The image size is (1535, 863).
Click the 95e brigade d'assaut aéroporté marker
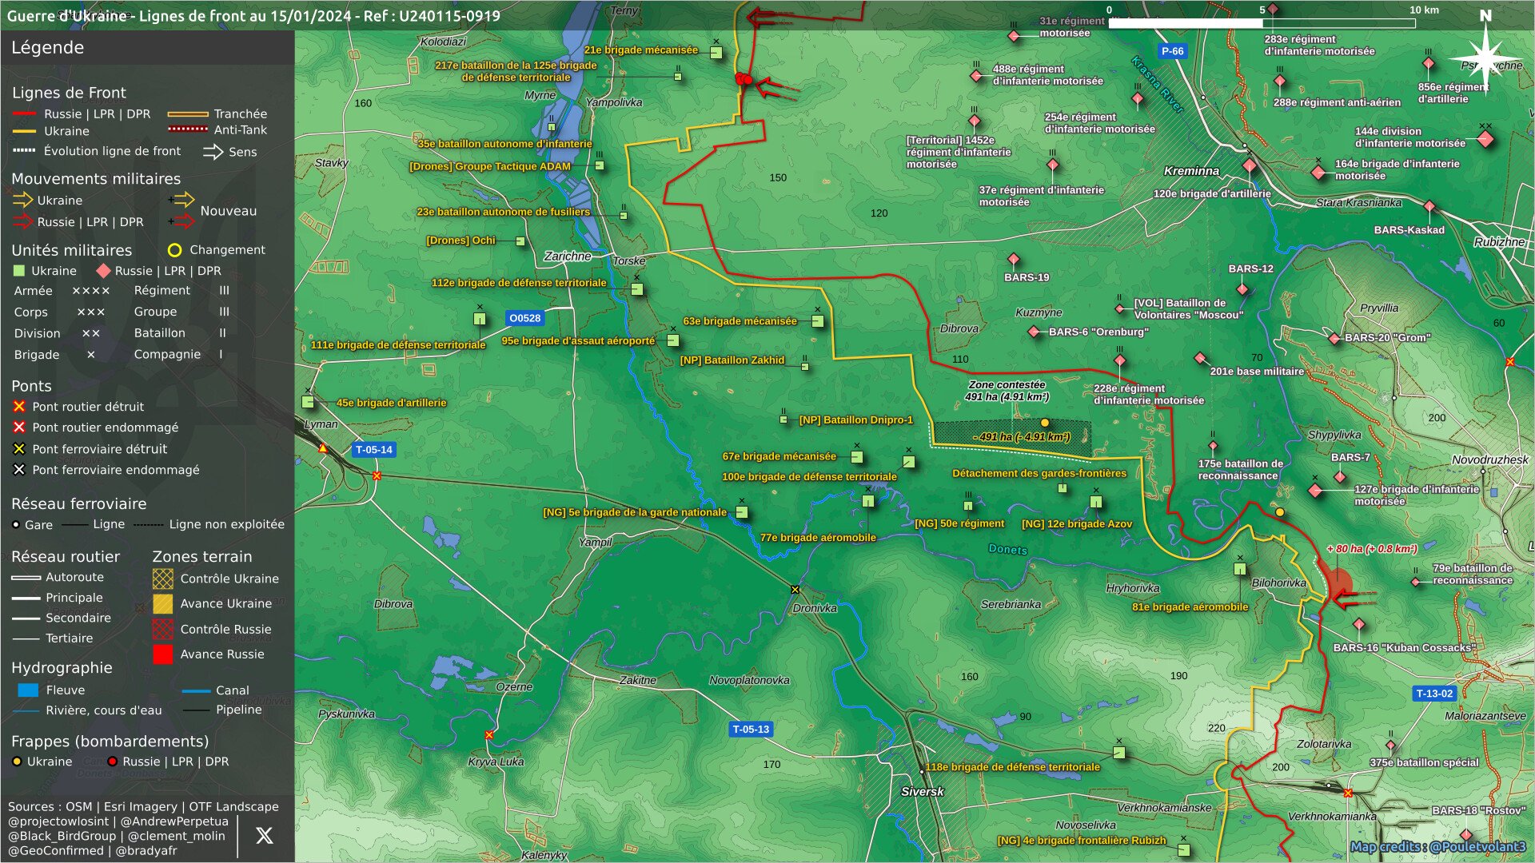[x=673, y=341]
